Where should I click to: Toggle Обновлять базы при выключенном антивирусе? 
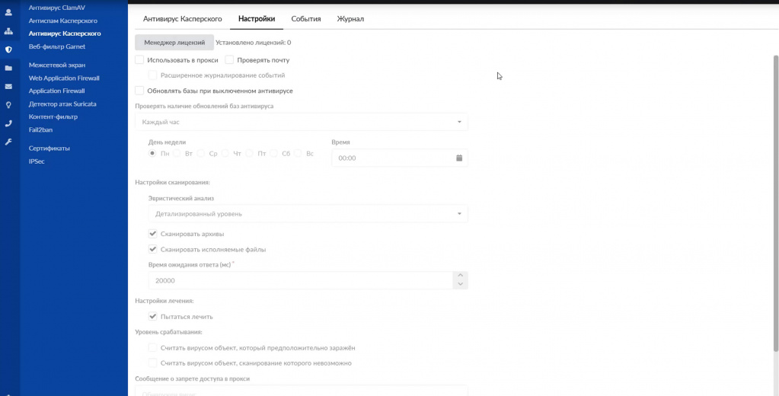click(139, 91)
